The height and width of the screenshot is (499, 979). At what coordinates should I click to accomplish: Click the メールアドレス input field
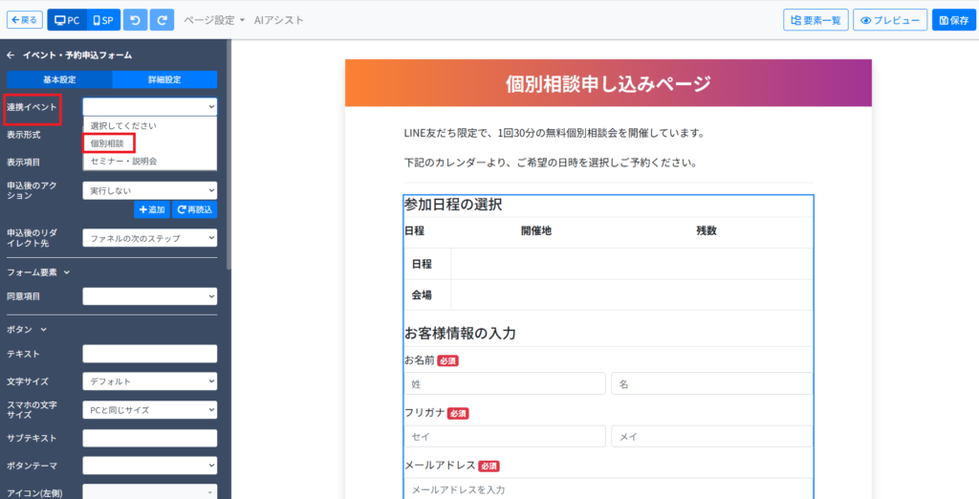pos(608,489)
